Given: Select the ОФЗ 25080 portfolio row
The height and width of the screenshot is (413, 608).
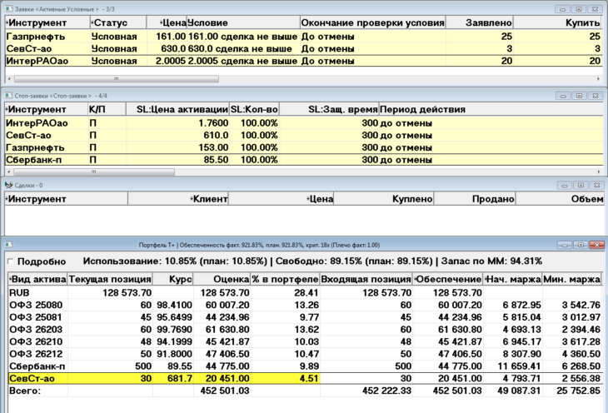Looking at the screenshot, I should 305,305.
